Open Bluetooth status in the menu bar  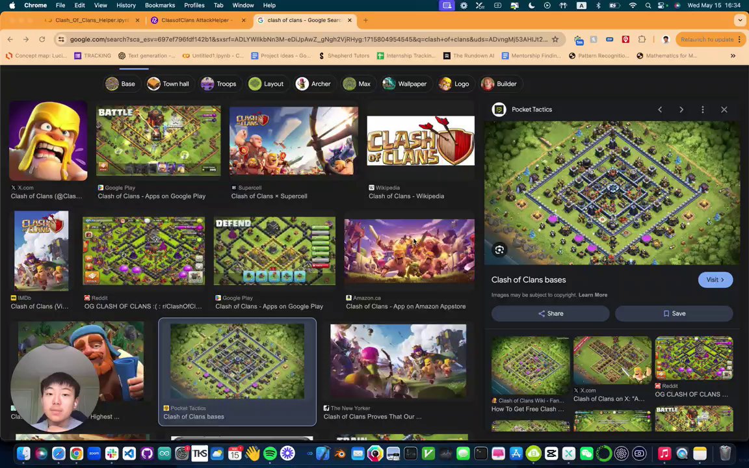pyautogui.click(x=598, y=5)
